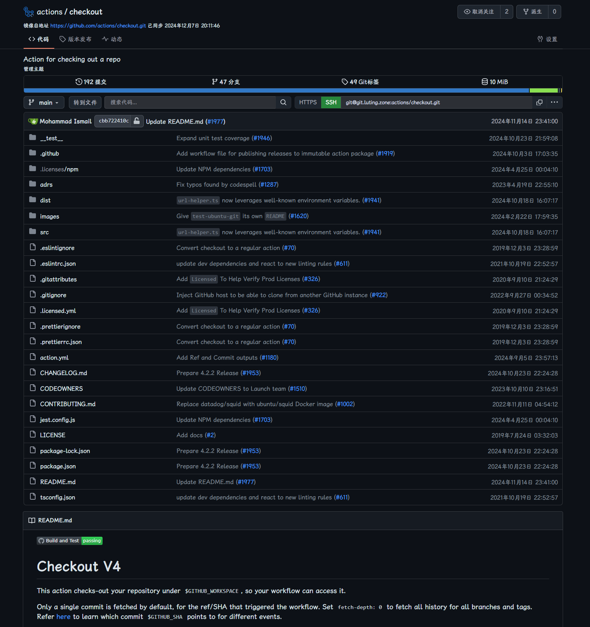Image resolution: width=590 pixels, height=627 pixels.
Task: Open the 49 Git tags list
Action: pyautogui.click(x=360, y=82)
